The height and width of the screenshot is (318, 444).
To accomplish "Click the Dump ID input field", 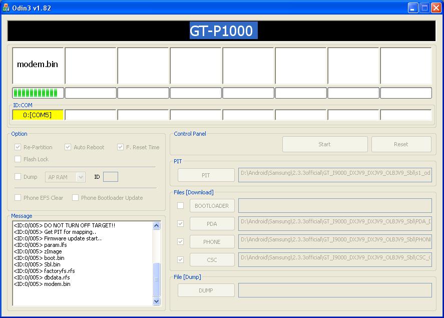I will (111, 177).
